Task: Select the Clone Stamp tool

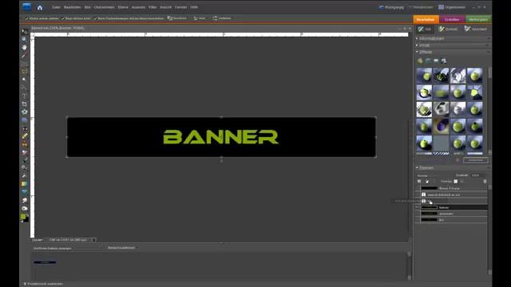Action: (25, 144)
